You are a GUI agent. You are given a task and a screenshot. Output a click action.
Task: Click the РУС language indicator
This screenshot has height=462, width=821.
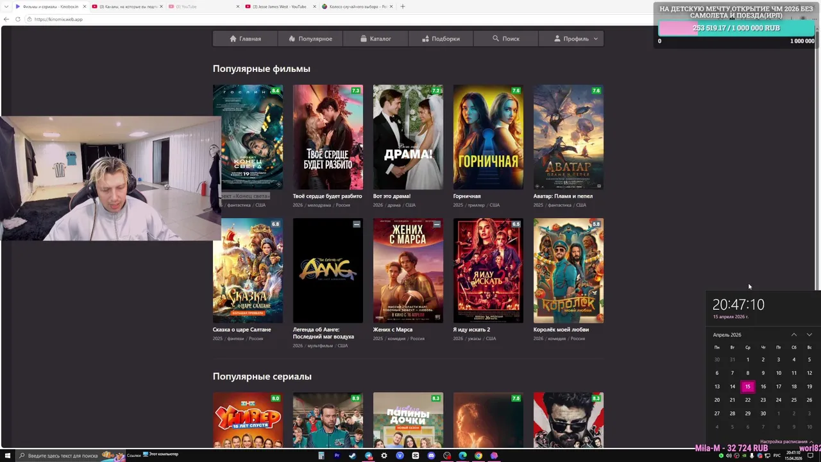(777, 456)
